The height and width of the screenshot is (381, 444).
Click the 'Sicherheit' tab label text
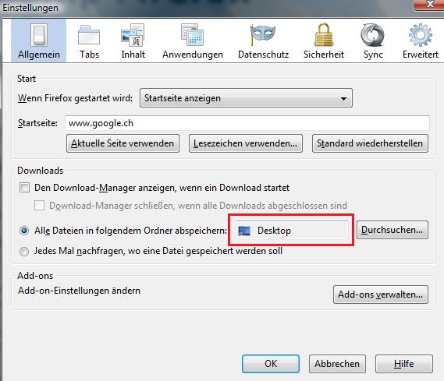tap(324, 55)
